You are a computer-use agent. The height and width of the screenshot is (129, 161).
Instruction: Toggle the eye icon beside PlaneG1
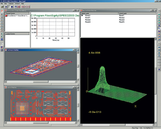point(82,15)
